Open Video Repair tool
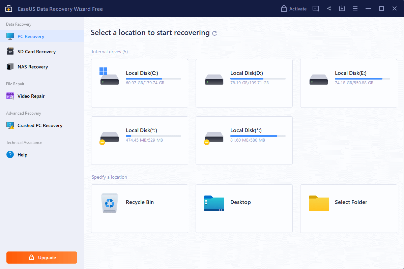This screenshot has height=269, width=404. click(x=31, y=96)
